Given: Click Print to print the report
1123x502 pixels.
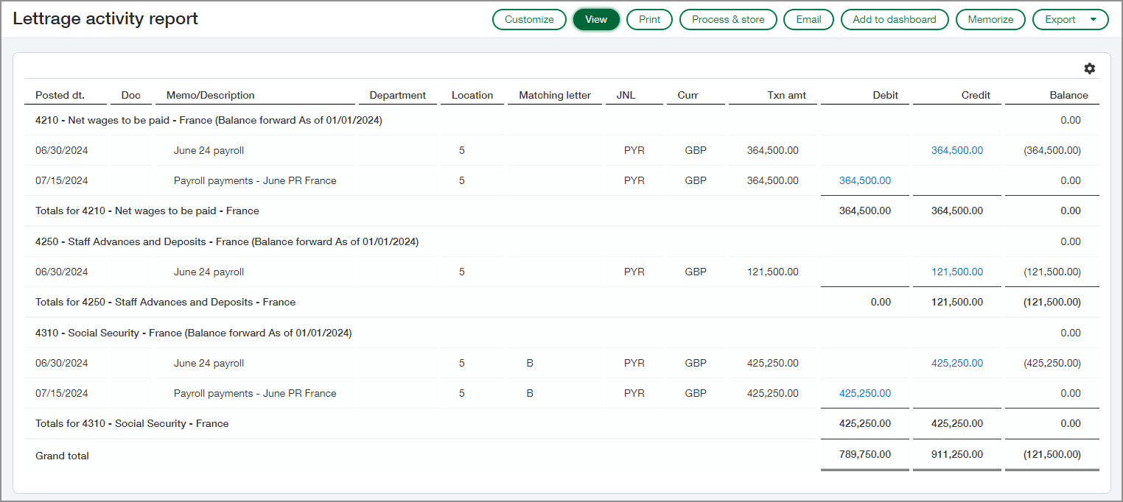Looking at the screenshot, I should click(649, 19).
